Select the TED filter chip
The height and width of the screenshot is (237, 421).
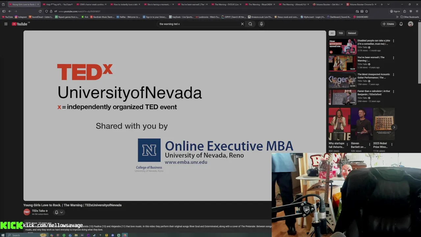pyautogui.click(x=341, y=33)
